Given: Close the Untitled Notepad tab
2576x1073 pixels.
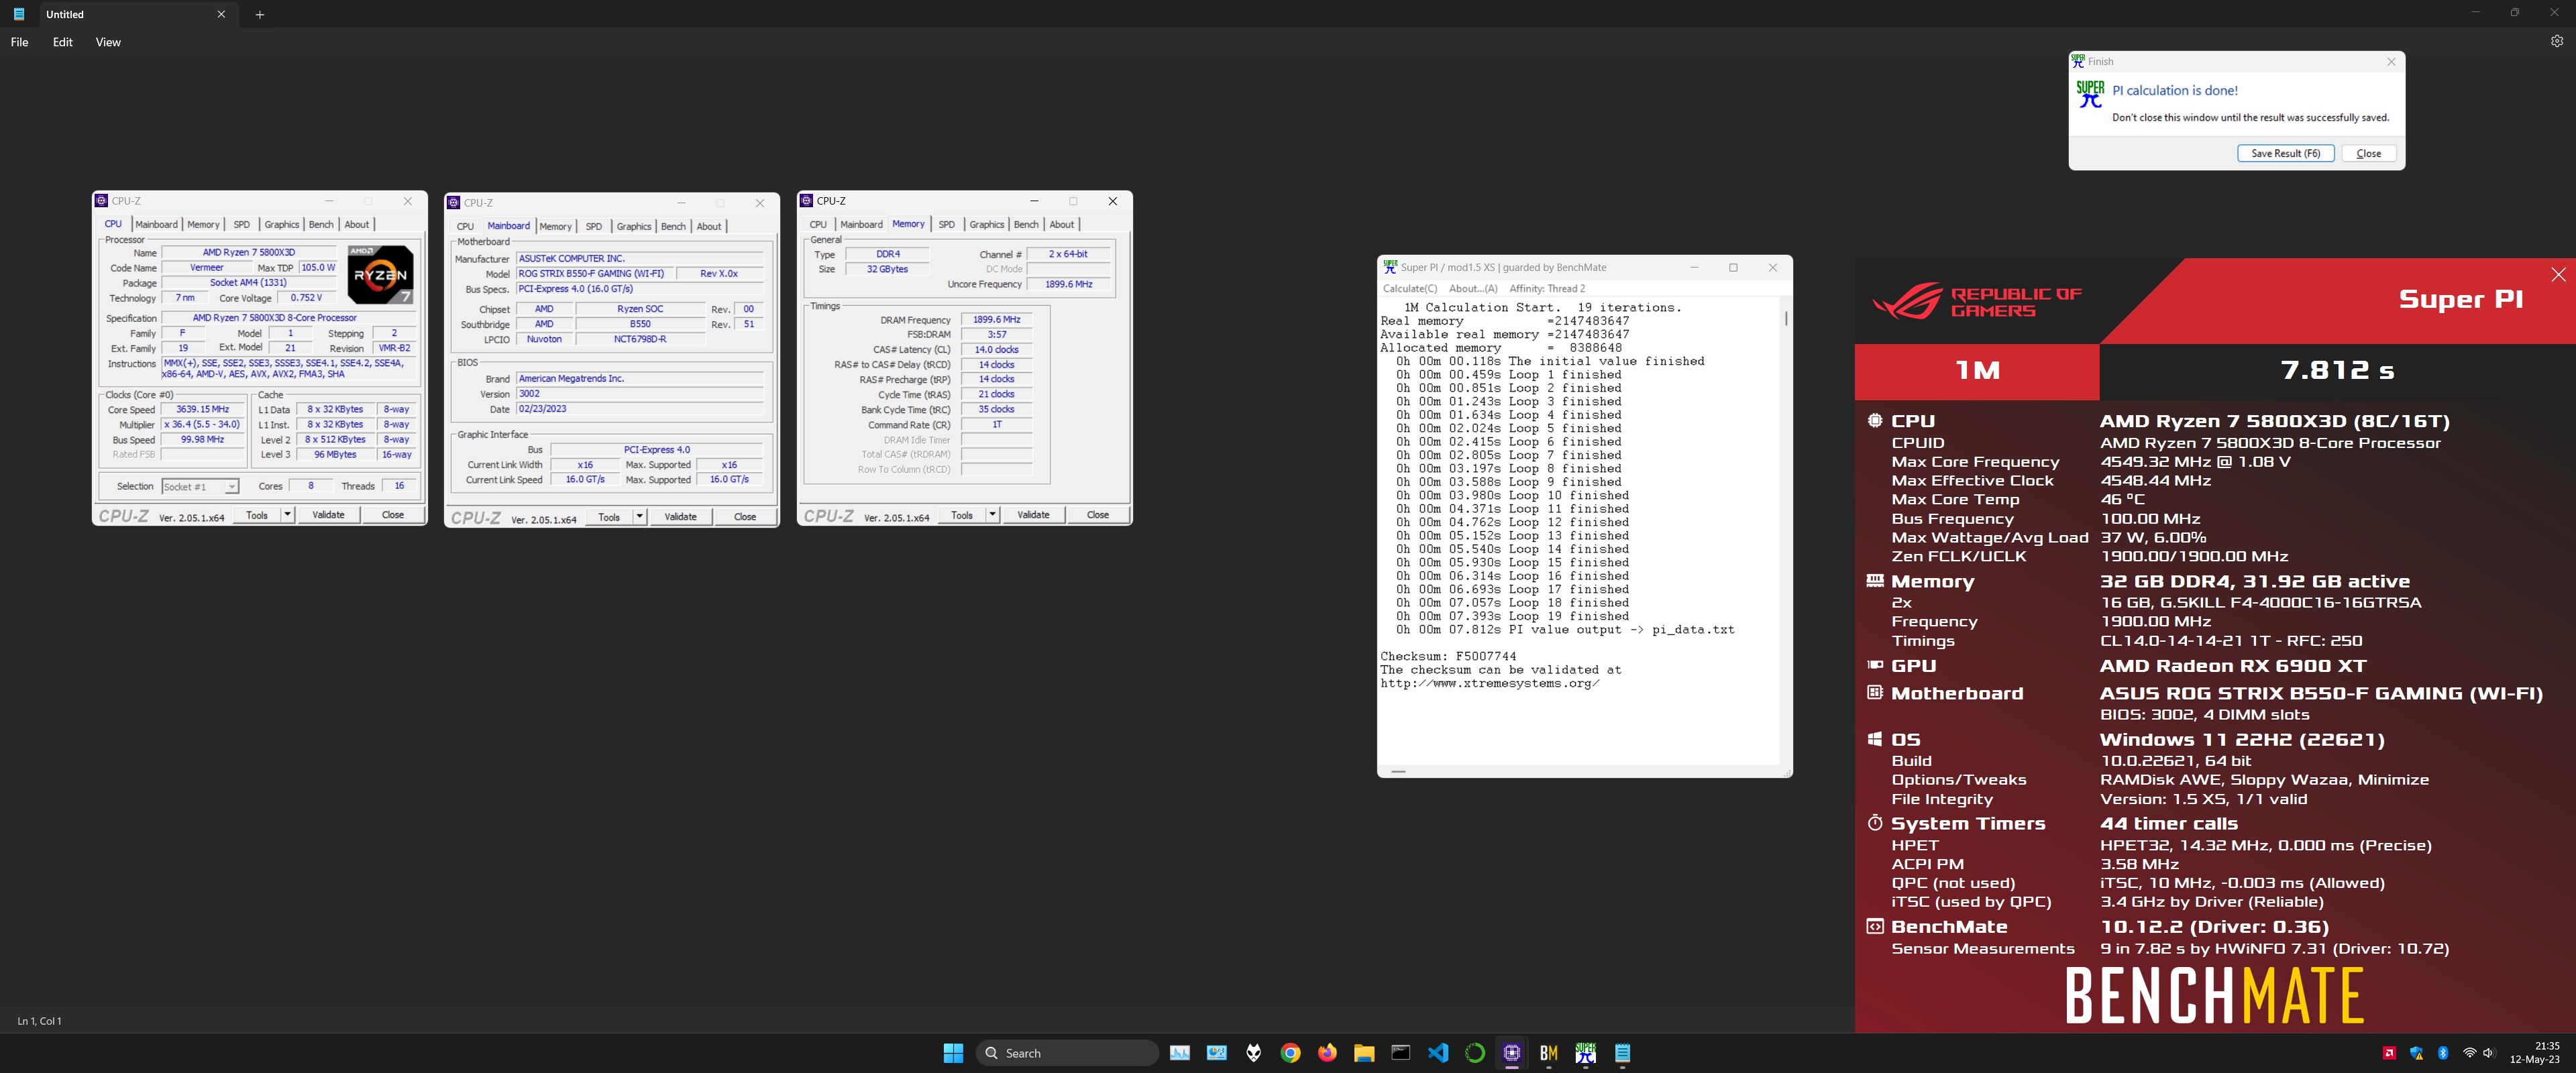Looking at the screenshot, I should pos(221,14).
